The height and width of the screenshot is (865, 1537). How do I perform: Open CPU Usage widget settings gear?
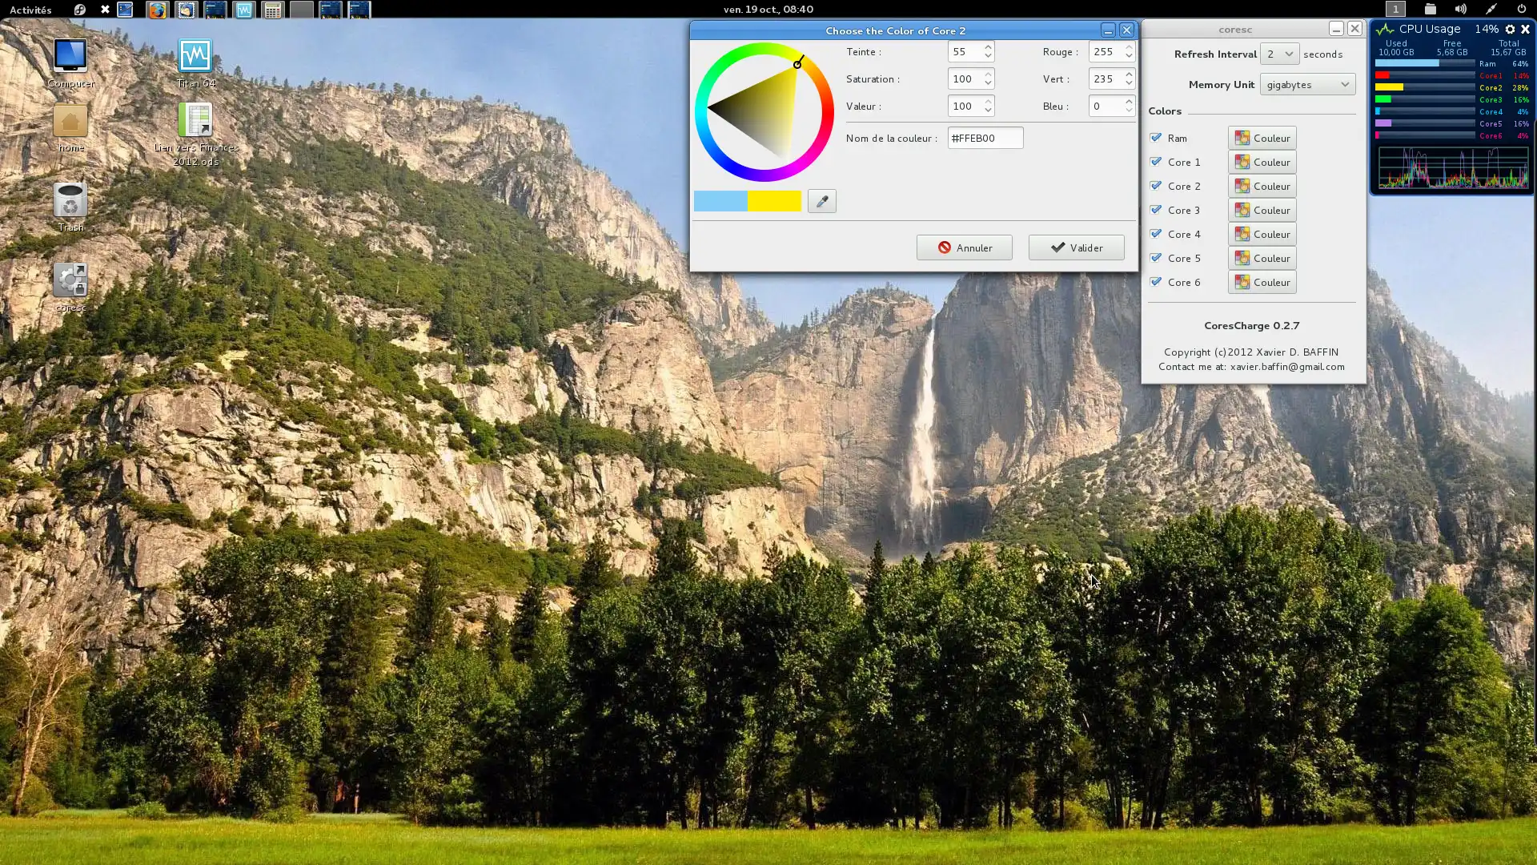tap(1510, 29)
